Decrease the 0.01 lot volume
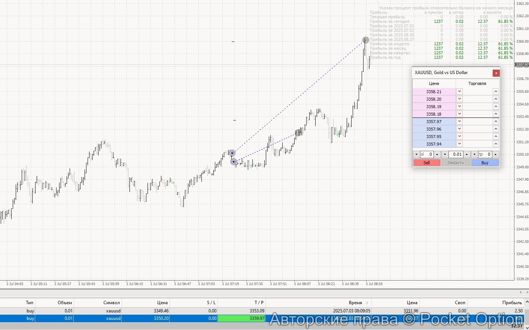 (445, 155)
